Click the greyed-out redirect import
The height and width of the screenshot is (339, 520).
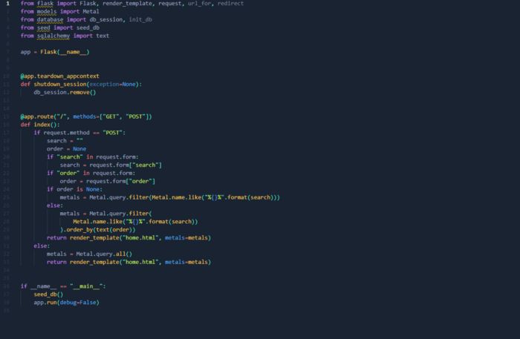click(x=230, y=4)
